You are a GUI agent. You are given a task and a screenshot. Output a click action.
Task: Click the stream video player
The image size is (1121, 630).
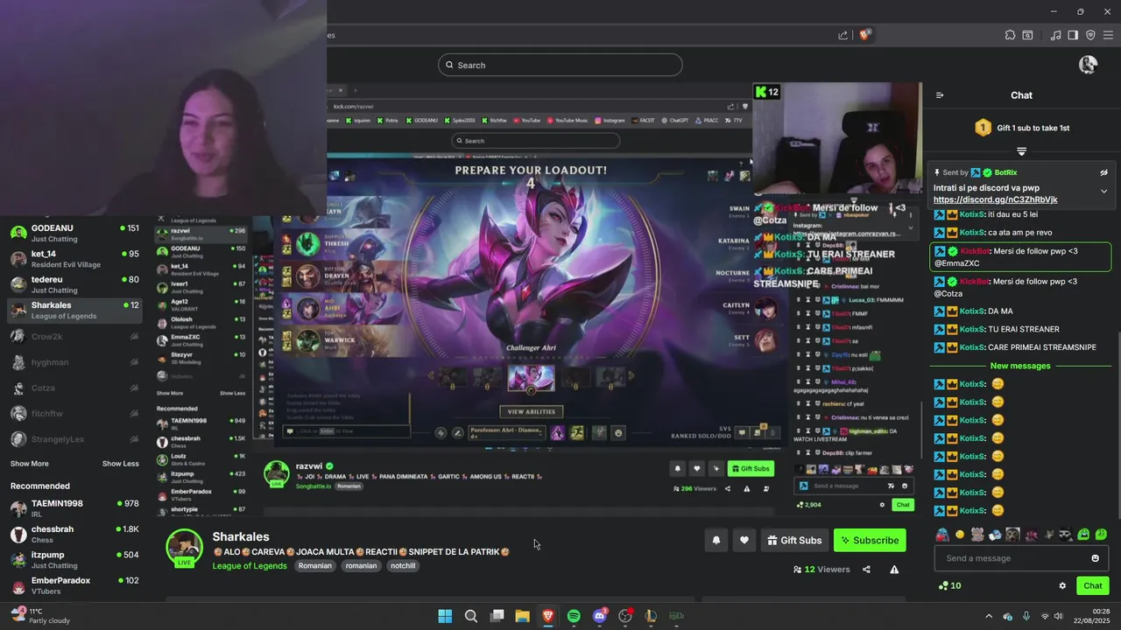(x=543, y=297)
